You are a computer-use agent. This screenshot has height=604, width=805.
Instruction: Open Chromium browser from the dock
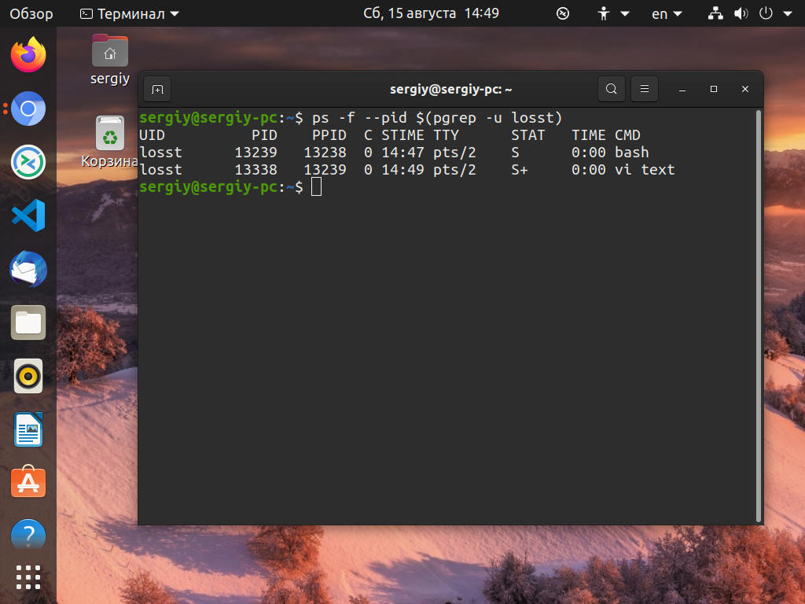(x=28, y=109)
